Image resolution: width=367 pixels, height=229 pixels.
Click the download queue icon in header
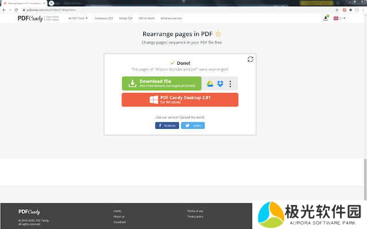(326, 18)
